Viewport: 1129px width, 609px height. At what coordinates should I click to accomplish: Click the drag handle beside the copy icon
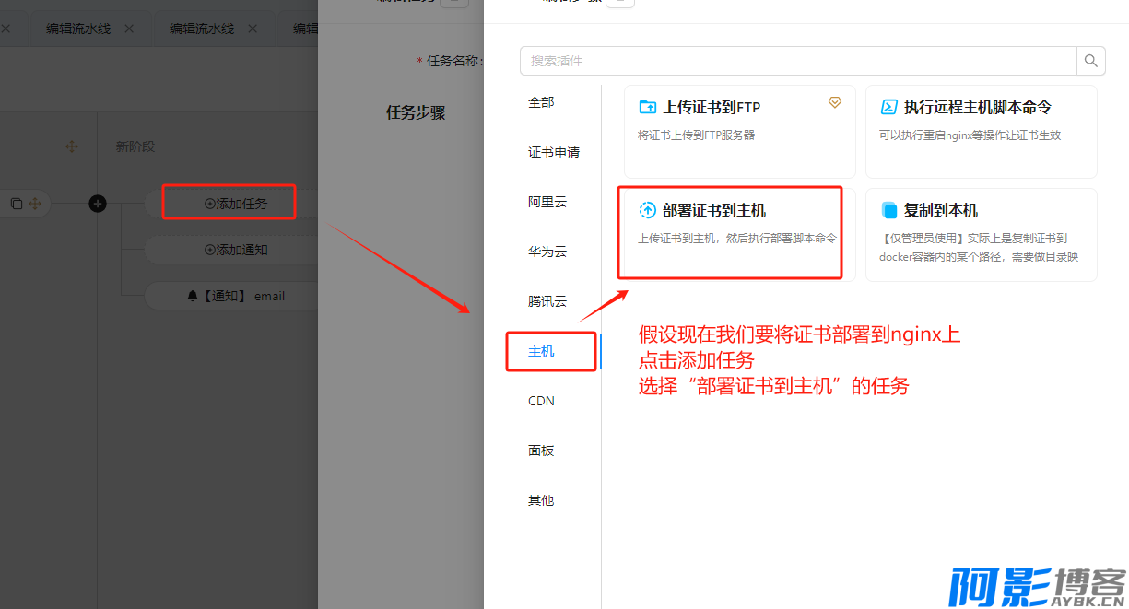point(35,204)
